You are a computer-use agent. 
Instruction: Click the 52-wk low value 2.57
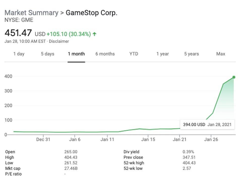[187, 168]
